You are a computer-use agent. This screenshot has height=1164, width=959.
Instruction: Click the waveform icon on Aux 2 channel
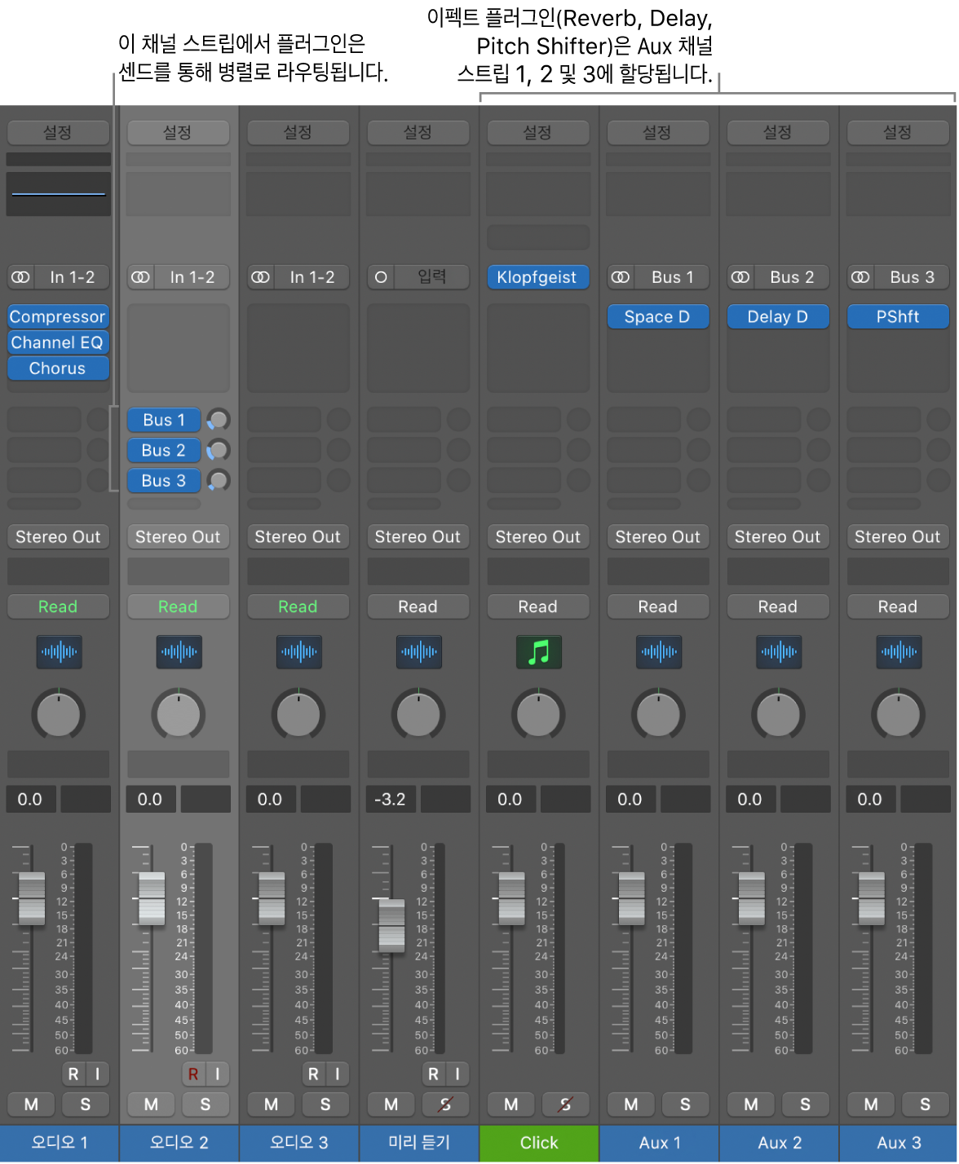pos(778,652)
